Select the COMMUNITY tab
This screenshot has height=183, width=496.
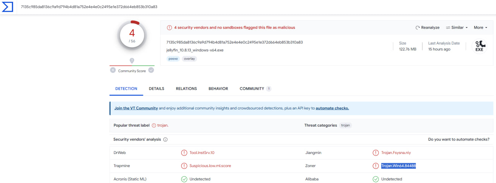(x=252, y=89)
